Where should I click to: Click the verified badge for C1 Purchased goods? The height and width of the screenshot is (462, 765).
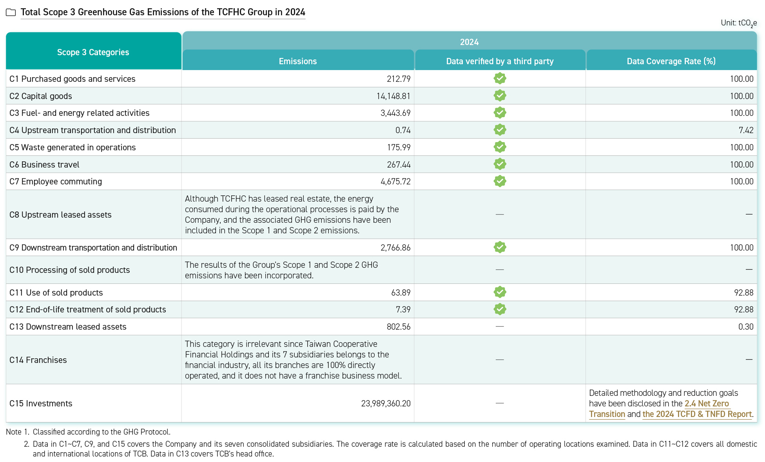[x=500, y=79]
